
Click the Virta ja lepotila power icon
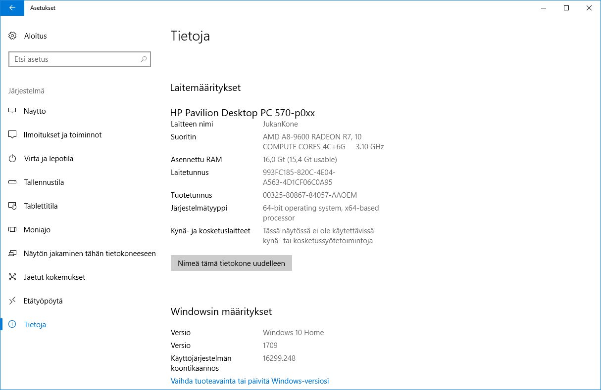point(13,159)
